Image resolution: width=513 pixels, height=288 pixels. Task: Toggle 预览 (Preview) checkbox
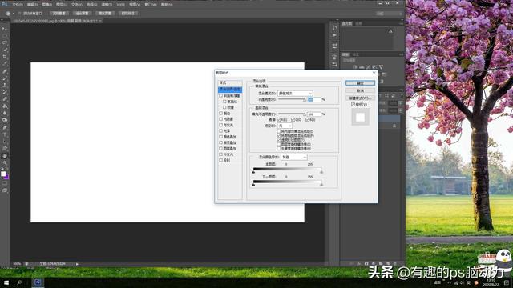[x=353, y=105]
